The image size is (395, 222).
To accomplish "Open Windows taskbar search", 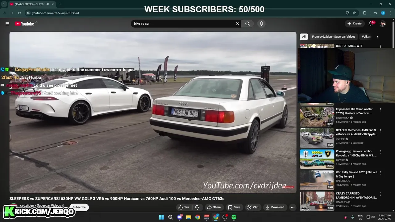I will 170,217.
